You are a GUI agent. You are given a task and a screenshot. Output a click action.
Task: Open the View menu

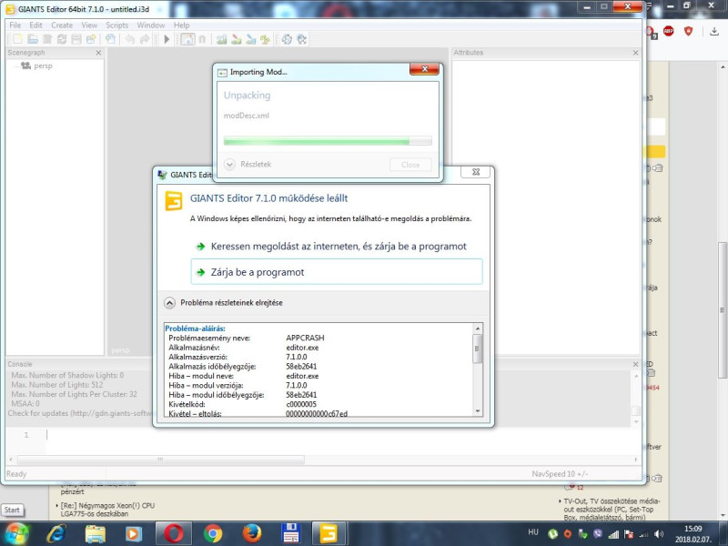[89, 25]
